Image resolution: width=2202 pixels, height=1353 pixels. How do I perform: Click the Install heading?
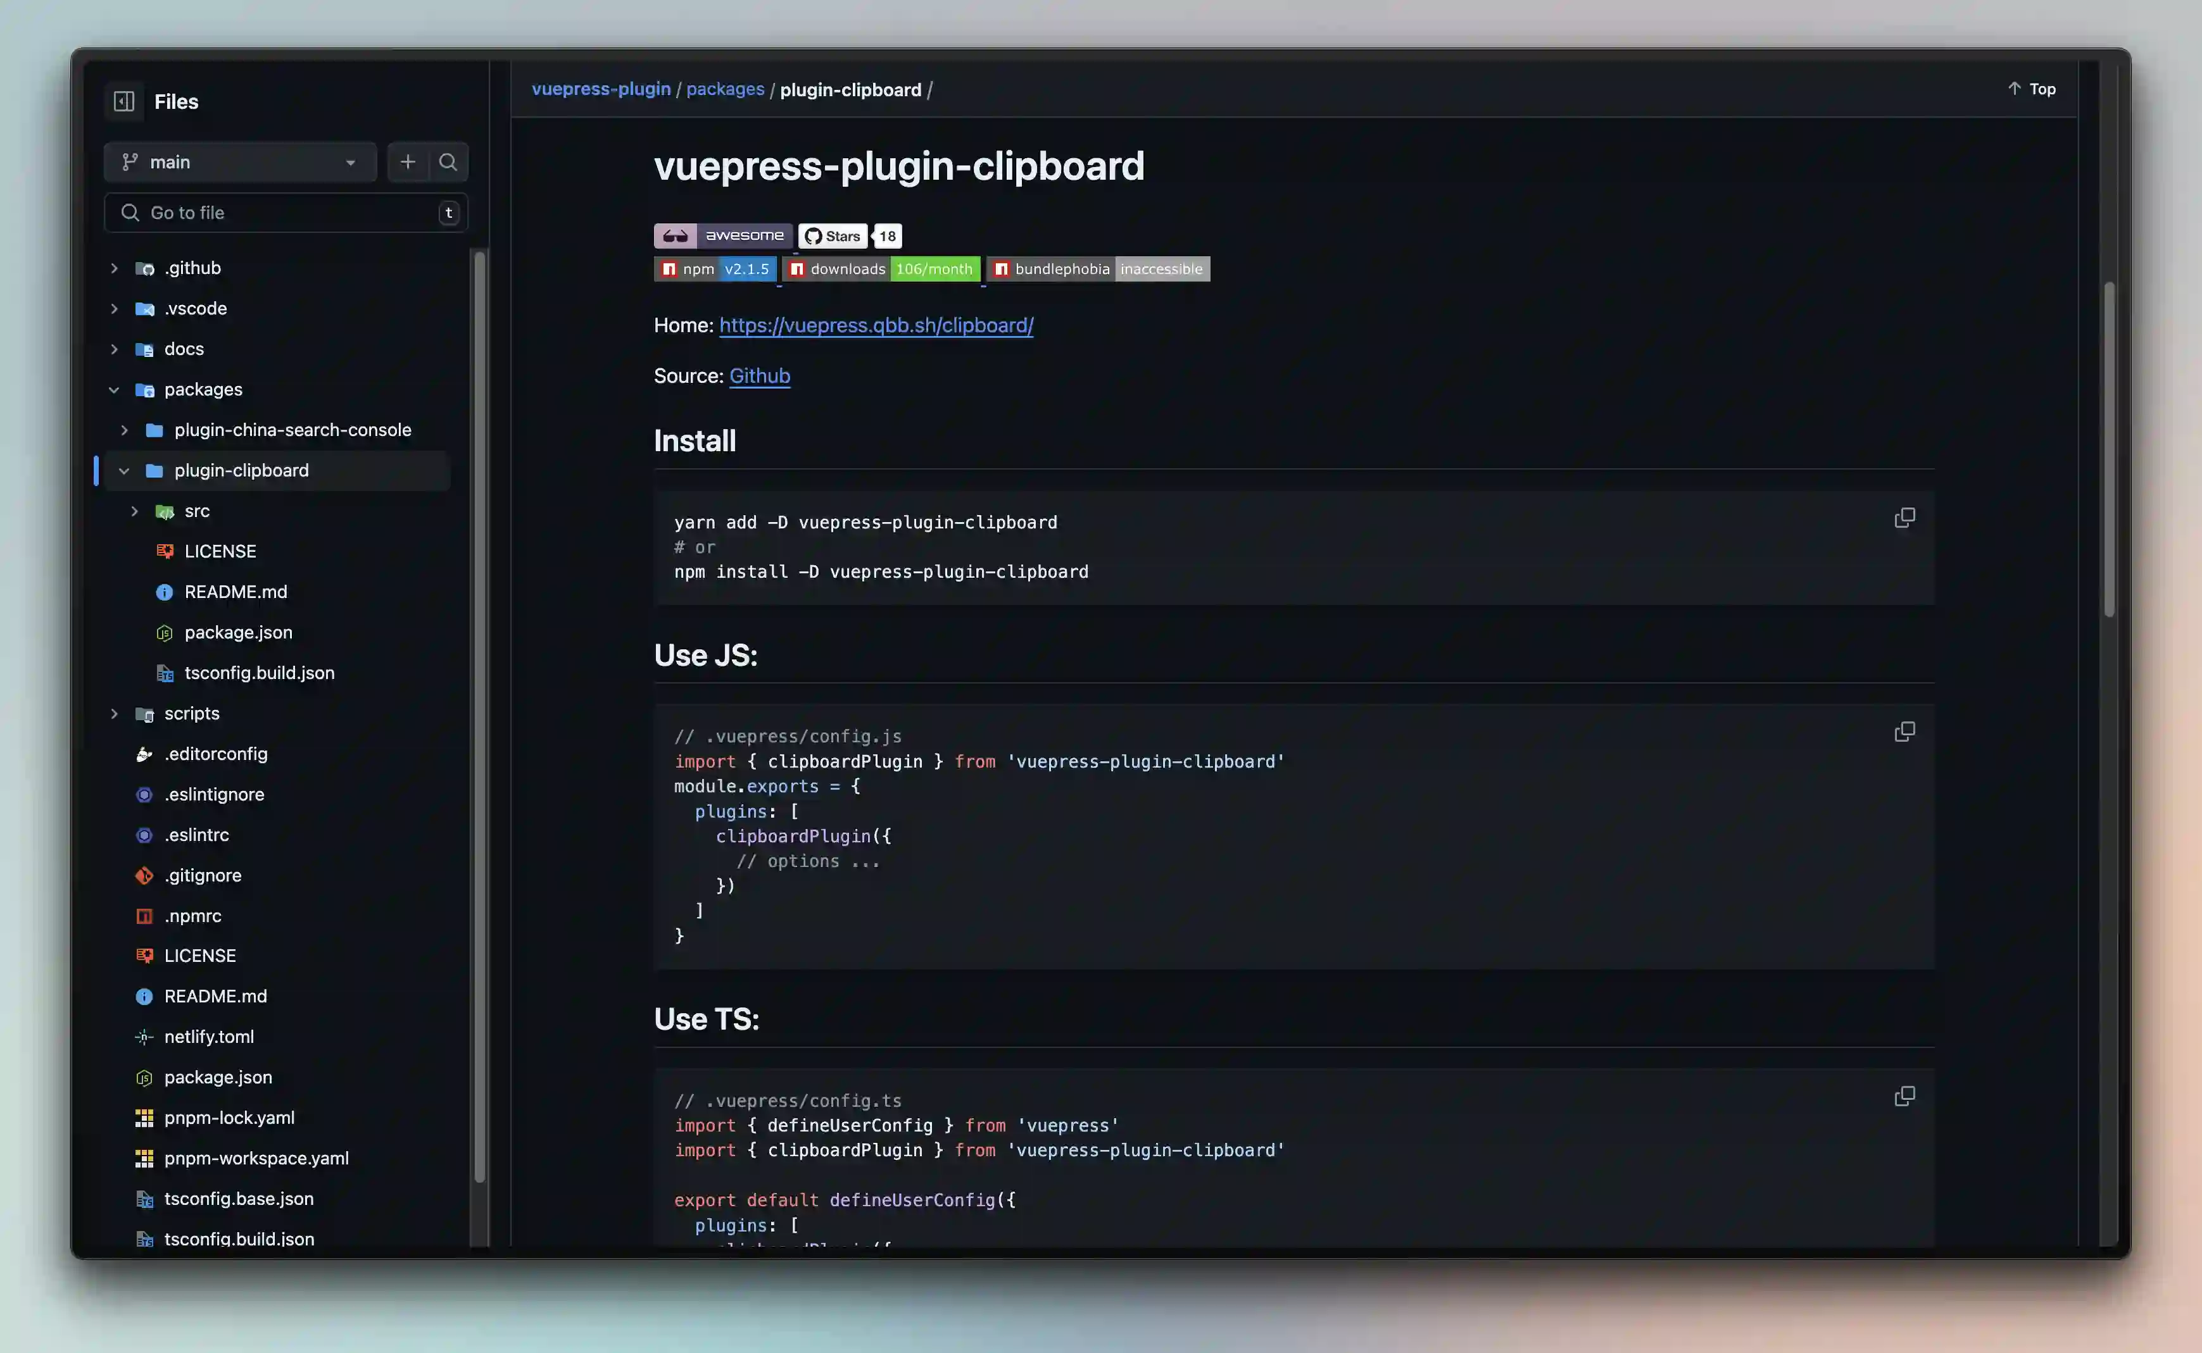coord(695,441)
